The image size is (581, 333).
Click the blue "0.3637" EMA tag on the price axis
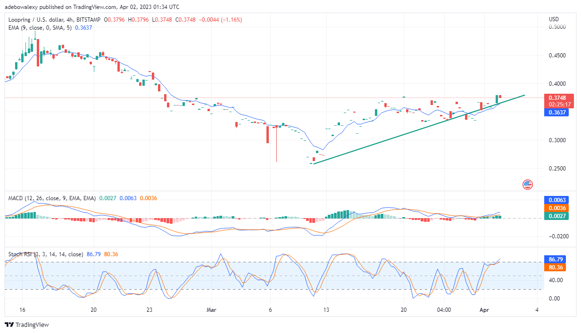coord(557,113)
